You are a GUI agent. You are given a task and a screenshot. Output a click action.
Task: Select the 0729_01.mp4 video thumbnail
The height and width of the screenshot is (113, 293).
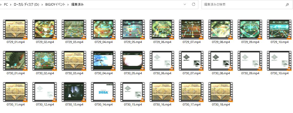pyautogui.click(x=15, y=30)
